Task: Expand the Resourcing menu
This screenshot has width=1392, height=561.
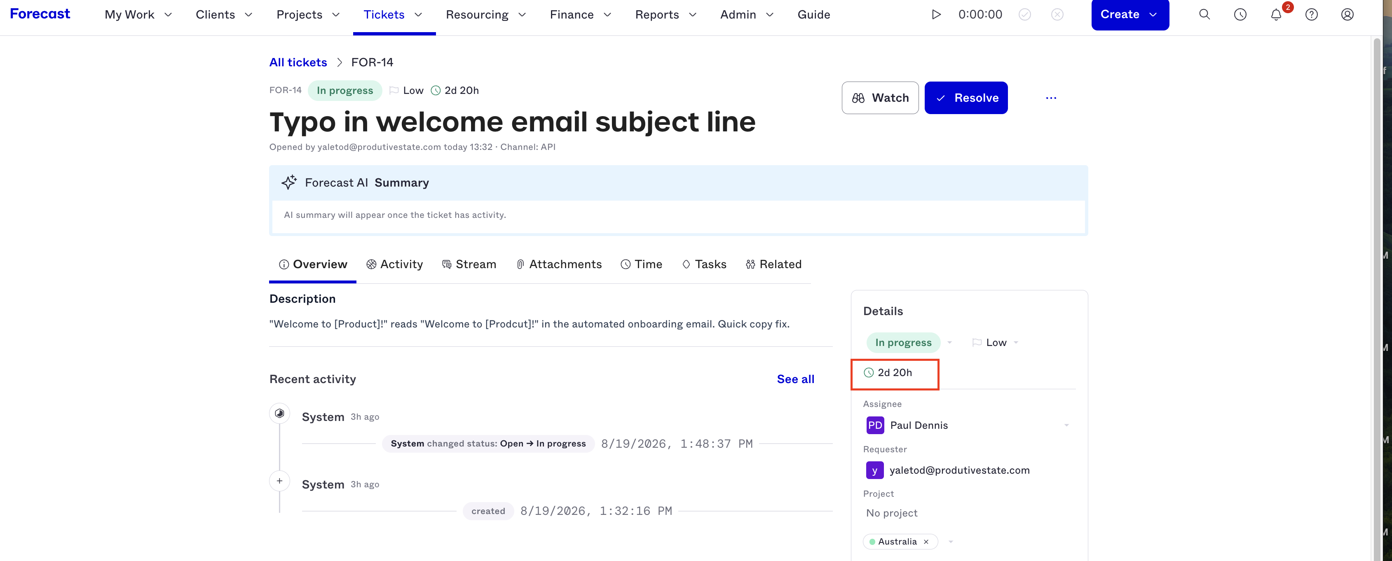Action: [x=486, y=14]
